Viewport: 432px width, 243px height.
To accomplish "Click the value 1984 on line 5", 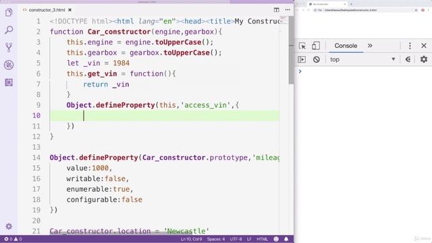I will click(x=122, y=63).
